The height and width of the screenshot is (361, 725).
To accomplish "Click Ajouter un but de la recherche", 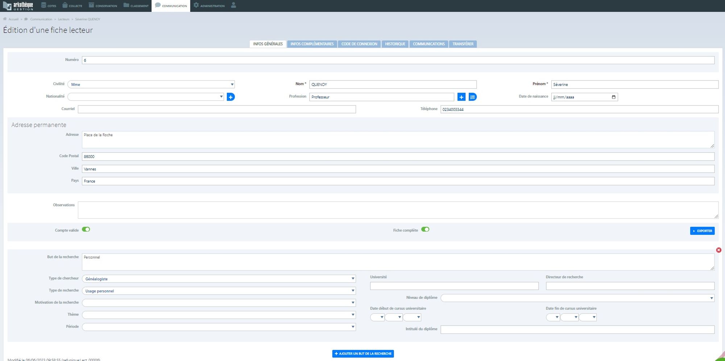I will (363, 354).
